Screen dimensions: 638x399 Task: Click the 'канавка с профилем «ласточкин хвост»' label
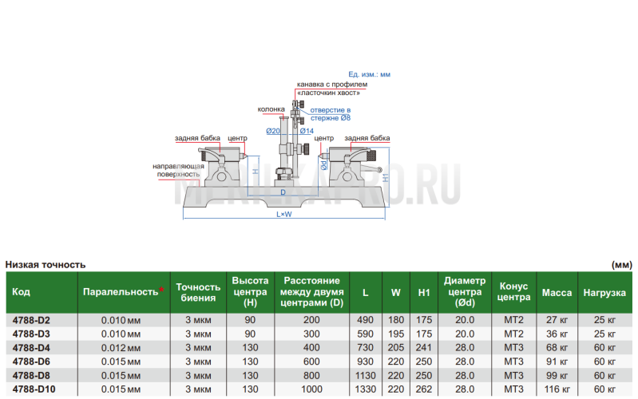pyautogui.click(x=332, y=89)
